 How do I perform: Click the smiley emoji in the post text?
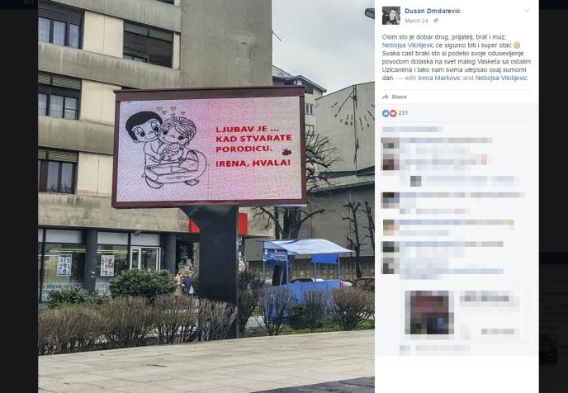(517, 45)
